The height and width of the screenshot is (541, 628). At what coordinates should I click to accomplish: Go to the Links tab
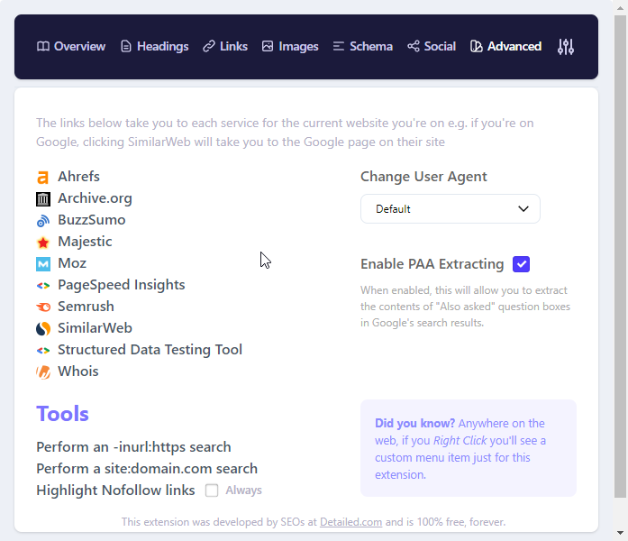coord(225,47)
